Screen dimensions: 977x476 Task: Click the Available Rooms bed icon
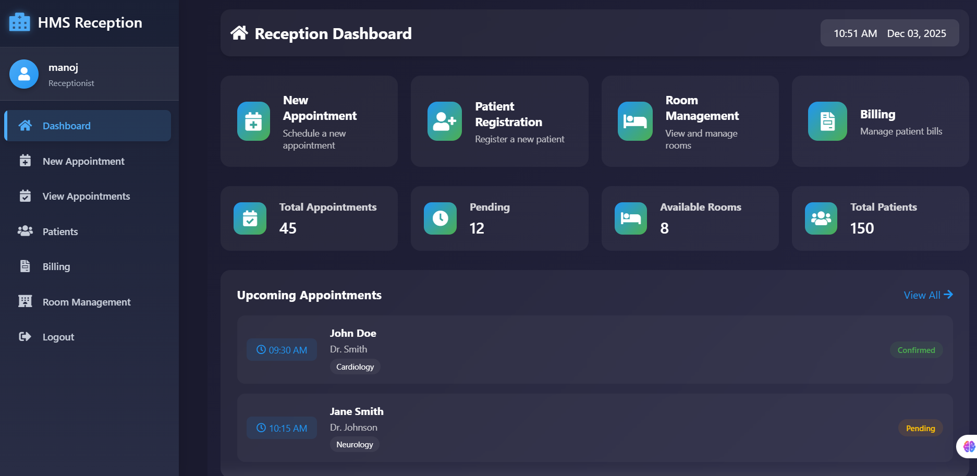pos(630,218)
